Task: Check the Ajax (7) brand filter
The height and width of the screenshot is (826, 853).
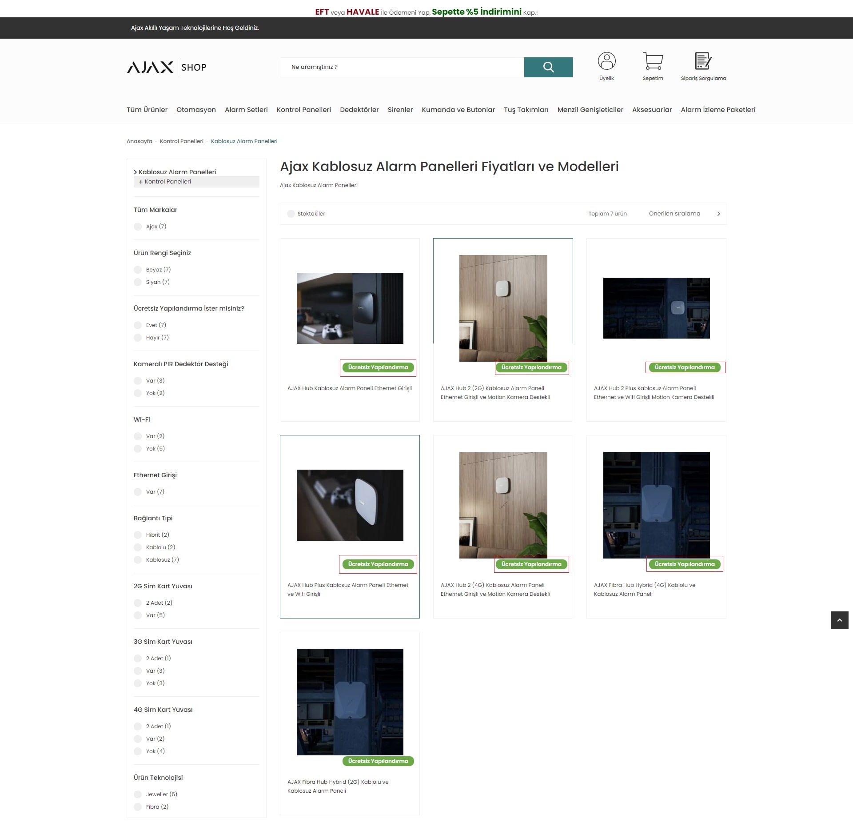Action: 138,227
